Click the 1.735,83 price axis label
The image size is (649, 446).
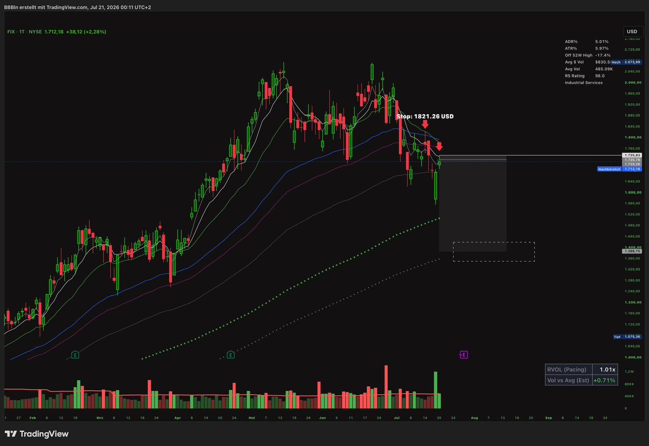(631, 155)
